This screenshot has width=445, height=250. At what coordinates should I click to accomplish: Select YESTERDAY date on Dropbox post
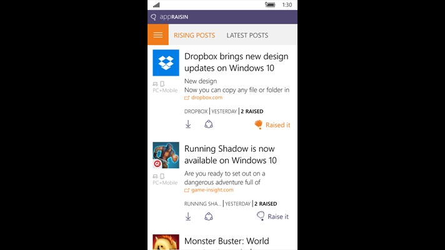click(224, 111)
